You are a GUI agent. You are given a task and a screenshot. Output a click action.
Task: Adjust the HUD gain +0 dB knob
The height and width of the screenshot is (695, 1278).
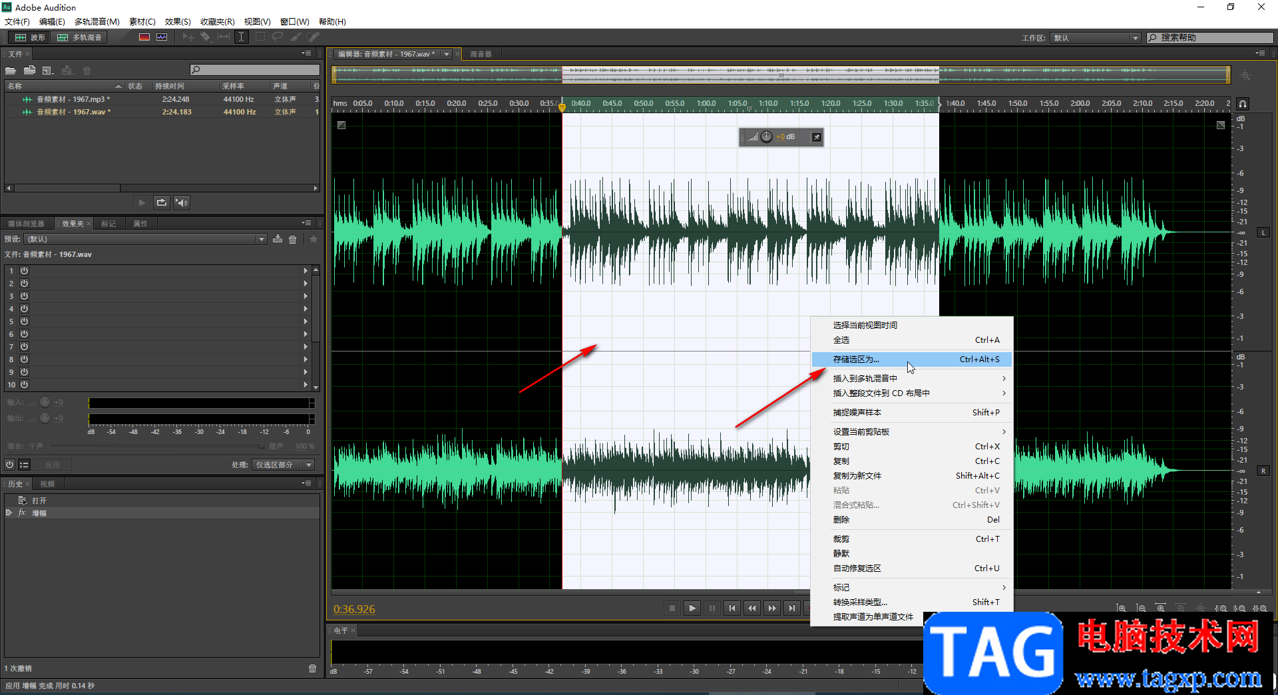point(766,137)
